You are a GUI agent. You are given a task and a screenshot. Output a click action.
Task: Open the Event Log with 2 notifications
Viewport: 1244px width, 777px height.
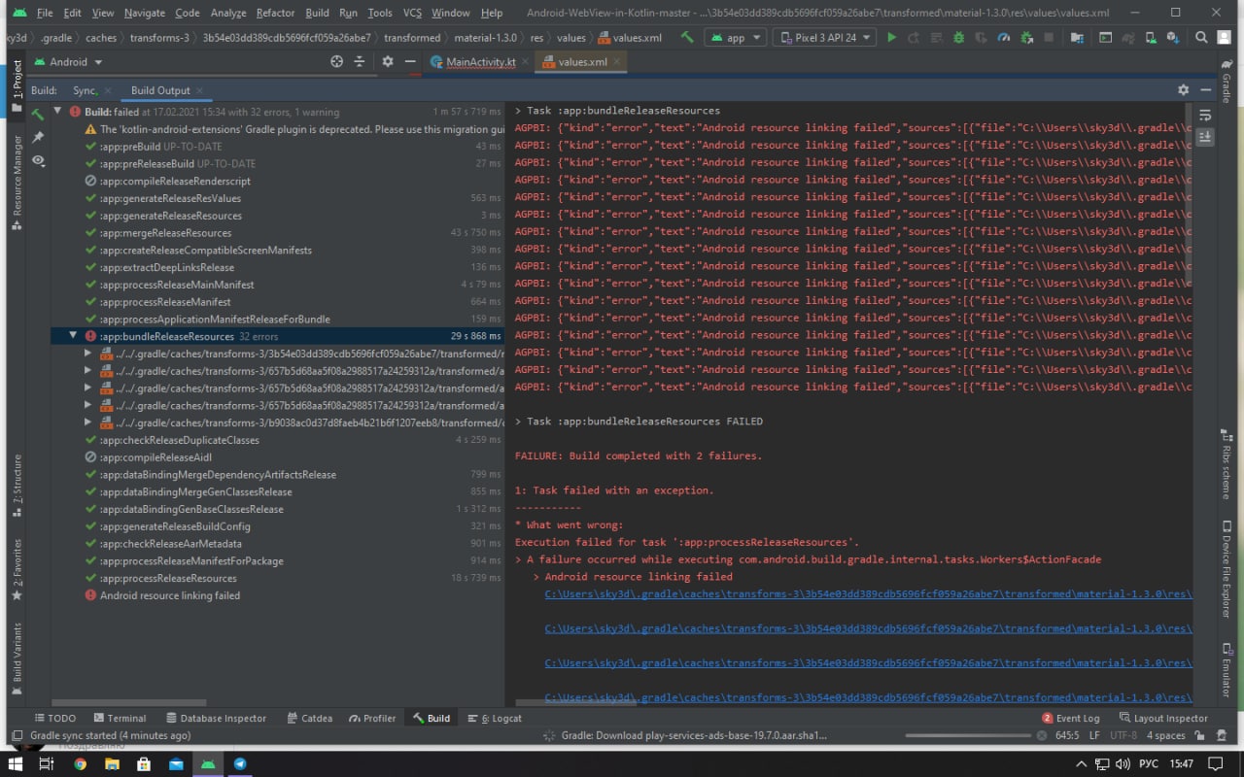1071,718
